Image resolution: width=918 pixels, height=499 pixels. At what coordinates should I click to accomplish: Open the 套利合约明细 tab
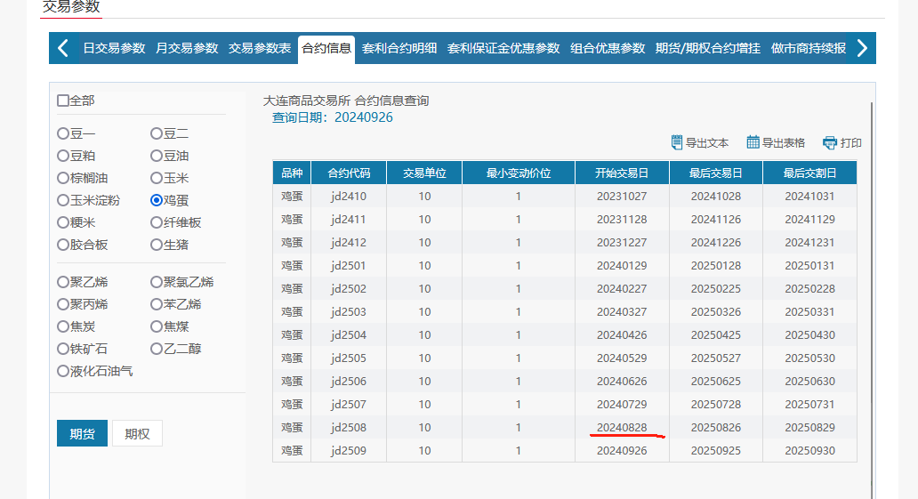pos(399,48)
